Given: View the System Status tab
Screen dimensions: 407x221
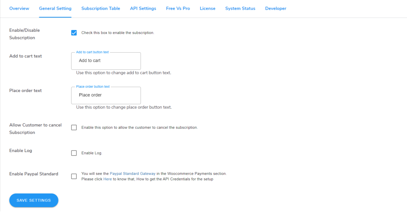Looking at the screenshot, I should (x=240, y=8).
